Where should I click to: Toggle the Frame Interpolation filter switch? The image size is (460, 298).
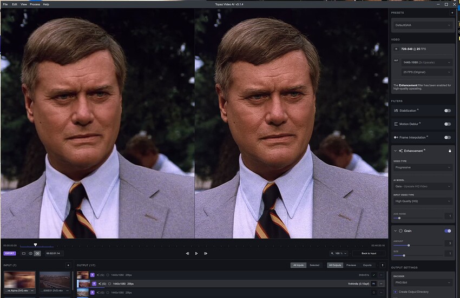(x=448, y=138)
